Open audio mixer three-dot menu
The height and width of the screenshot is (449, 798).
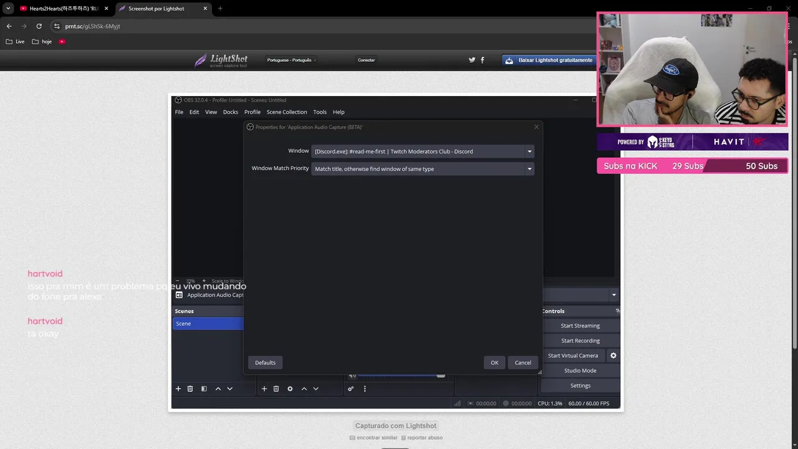pos(365,389)
